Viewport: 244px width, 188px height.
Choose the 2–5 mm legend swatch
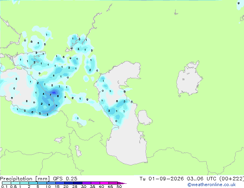33,183
